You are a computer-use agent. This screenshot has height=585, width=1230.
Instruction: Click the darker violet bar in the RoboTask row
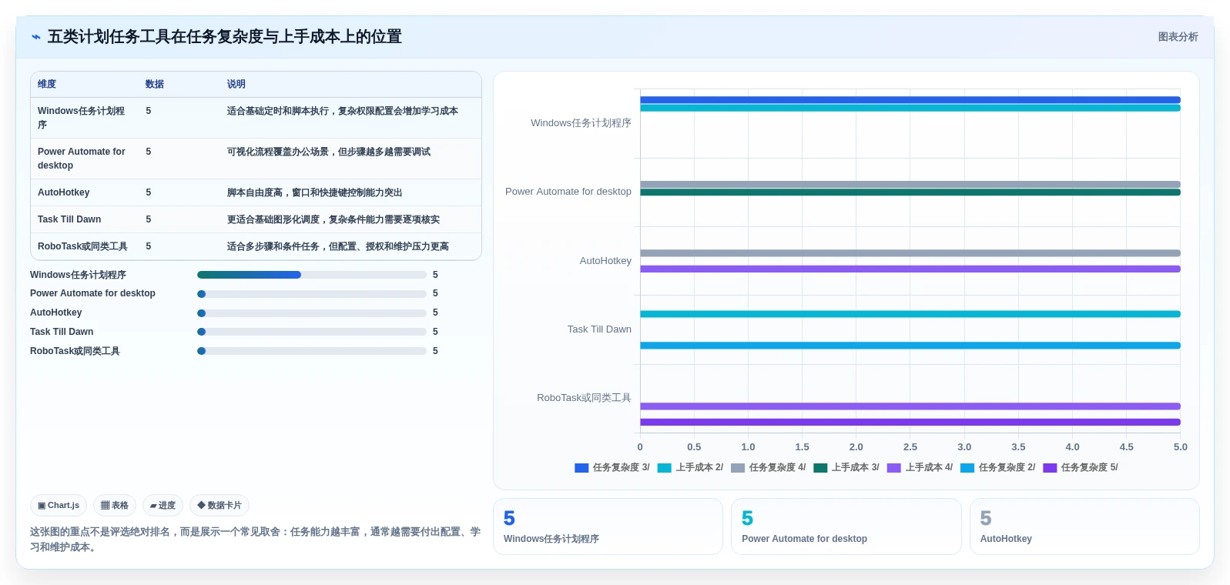[910, 422]
